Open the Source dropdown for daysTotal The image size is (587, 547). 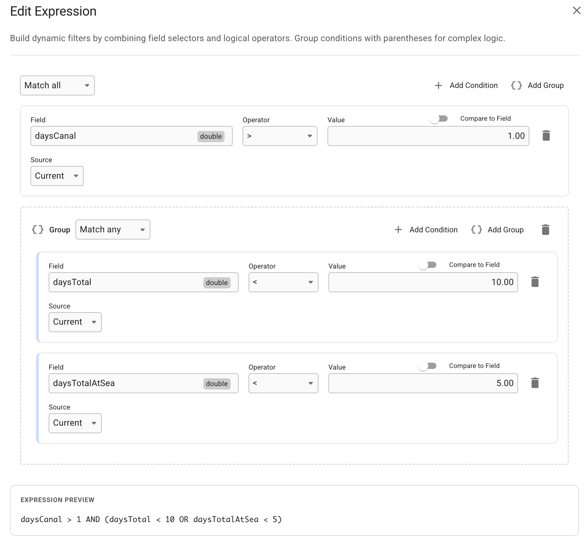tap(75, 322)
